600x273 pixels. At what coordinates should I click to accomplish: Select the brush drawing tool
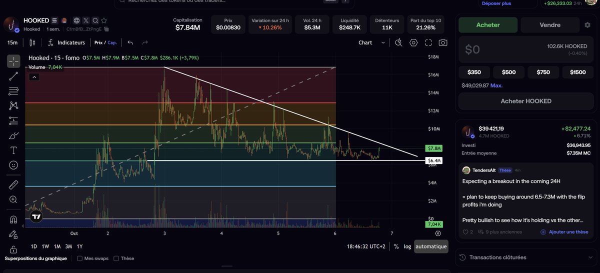pos(13,135)
